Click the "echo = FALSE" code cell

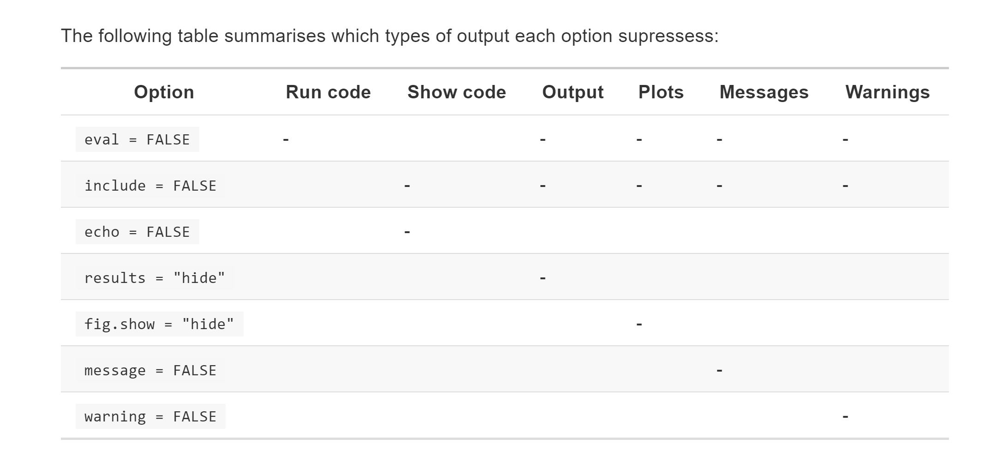pyautogui.click(x=137, y=232)
